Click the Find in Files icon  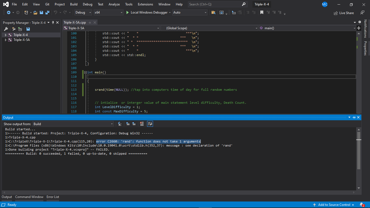(x=213, y=12)
